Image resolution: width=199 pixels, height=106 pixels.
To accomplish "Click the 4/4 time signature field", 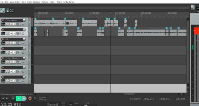I will (x=71, y=104).
